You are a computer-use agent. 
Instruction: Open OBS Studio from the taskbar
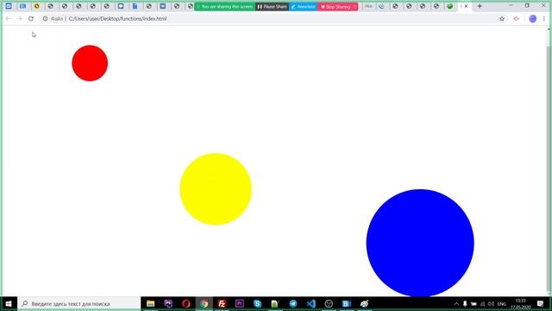[329, 303]
